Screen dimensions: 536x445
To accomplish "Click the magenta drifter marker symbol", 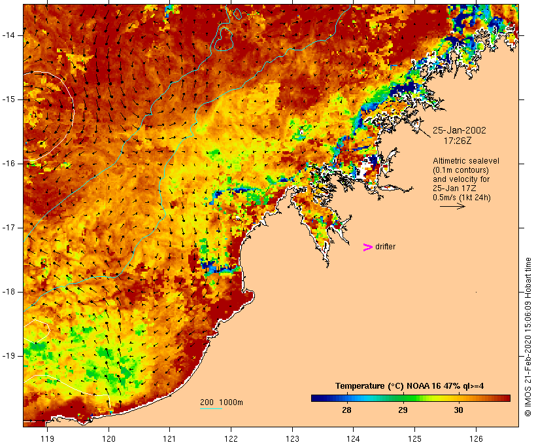I will [x=368, y=247].
